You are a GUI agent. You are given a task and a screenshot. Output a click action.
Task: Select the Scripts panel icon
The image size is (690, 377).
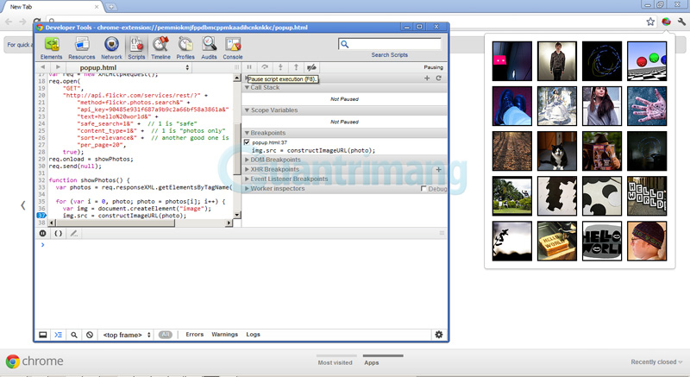[x=136, y=48]
